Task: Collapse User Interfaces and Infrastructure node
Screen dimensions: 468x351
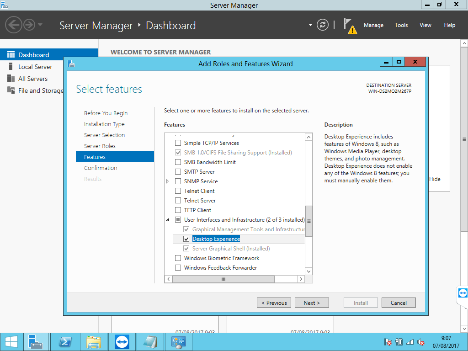Action: (x=167, y=220)
